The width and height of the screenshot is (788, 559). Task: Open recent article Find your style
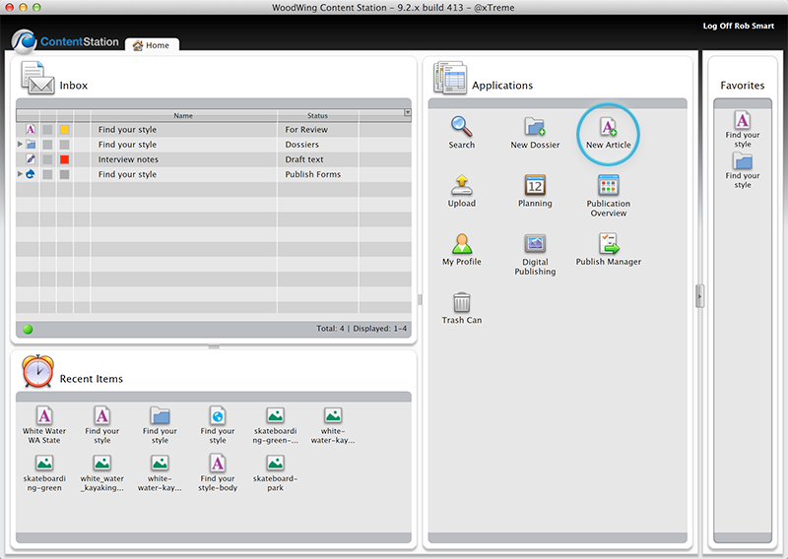point(102,425)
